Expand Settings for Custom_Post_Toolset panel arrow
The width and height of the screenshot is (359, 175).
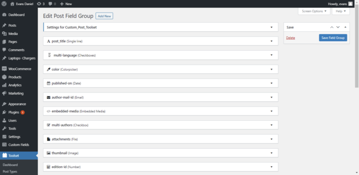coord(272,27)
